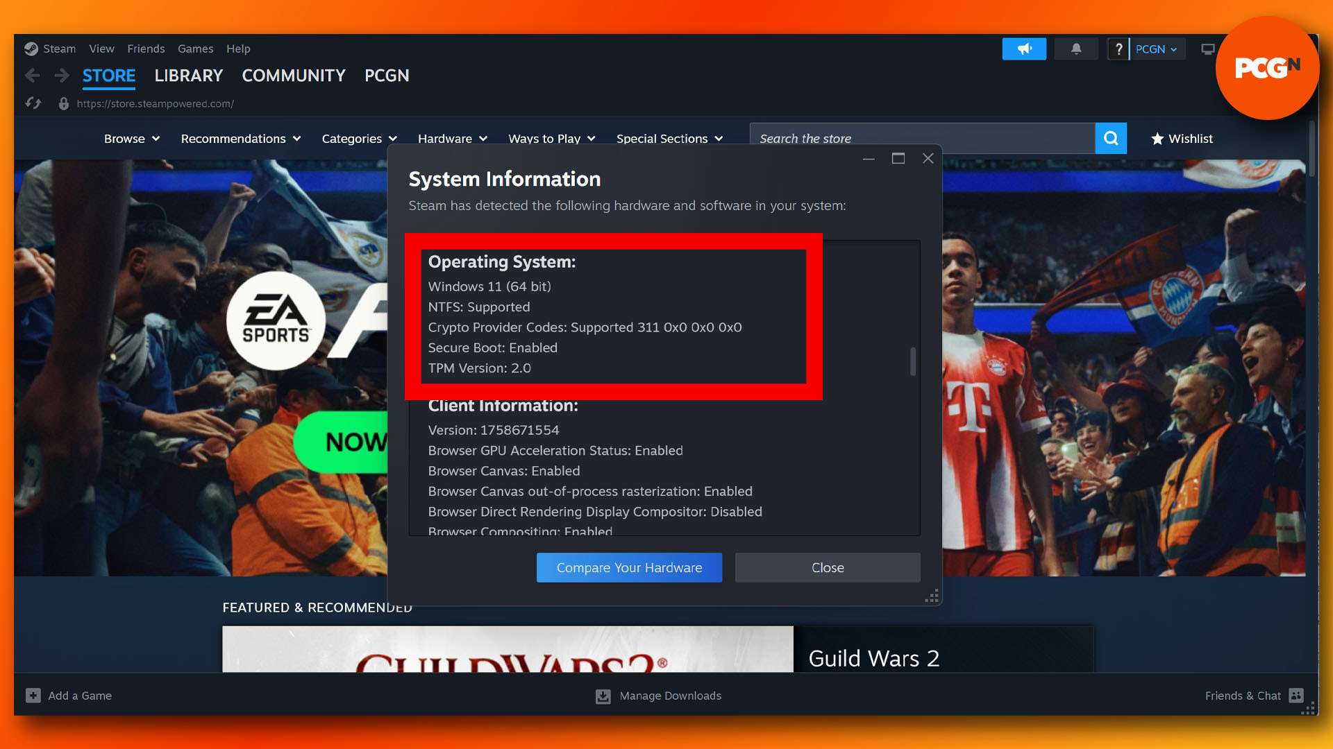Open notifications with the bell icon
Image resolution: width=1333 pixels, height=749 pixels.
[x=1076, y=49]
